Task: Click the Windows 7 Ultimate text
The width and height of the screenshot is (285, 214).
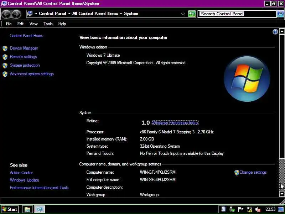Action: coord(103,55)
